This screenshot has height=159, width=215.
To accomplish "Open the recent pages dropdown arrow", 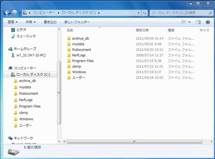I will pos(20,13).
